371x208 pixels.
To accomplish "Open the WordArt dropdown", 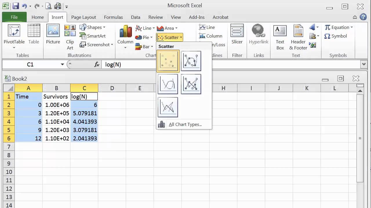I will [x=314, y=27].
